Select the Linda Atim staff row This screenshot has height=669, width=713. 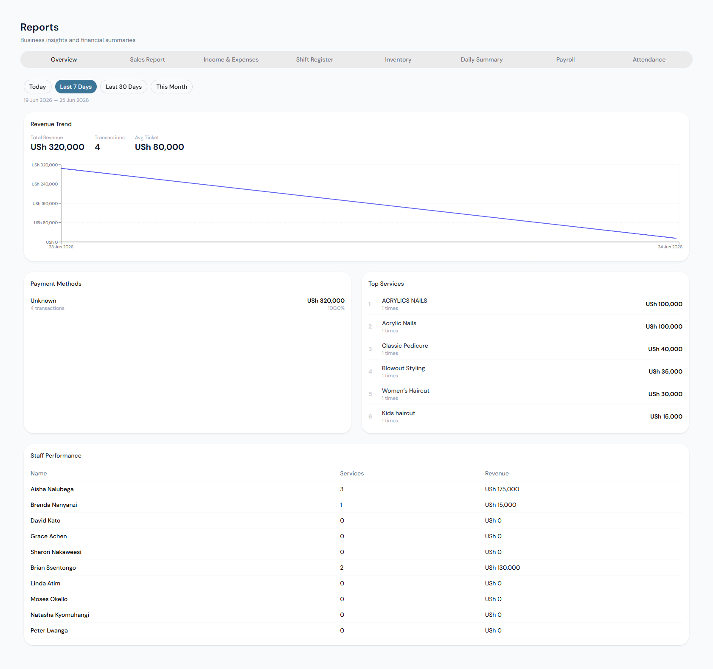tap(356, 583)
